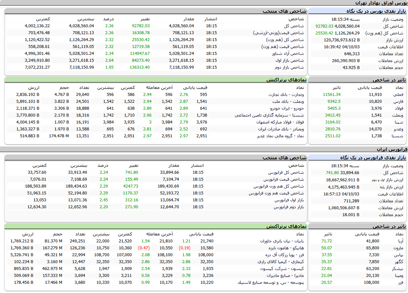Screen dimensions: 408x293
Task: Select the مارون symbol link
Action: pos(398,248)
